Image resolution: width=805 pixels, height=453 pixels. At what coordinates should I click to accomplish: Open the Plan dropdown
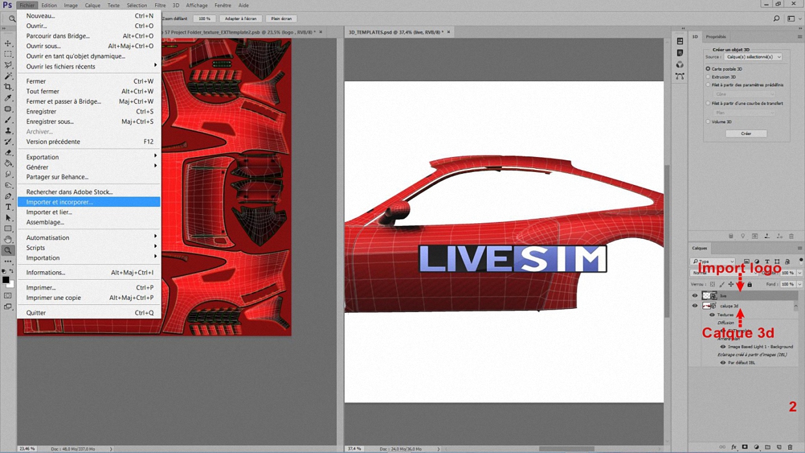[x=744, y=112]
